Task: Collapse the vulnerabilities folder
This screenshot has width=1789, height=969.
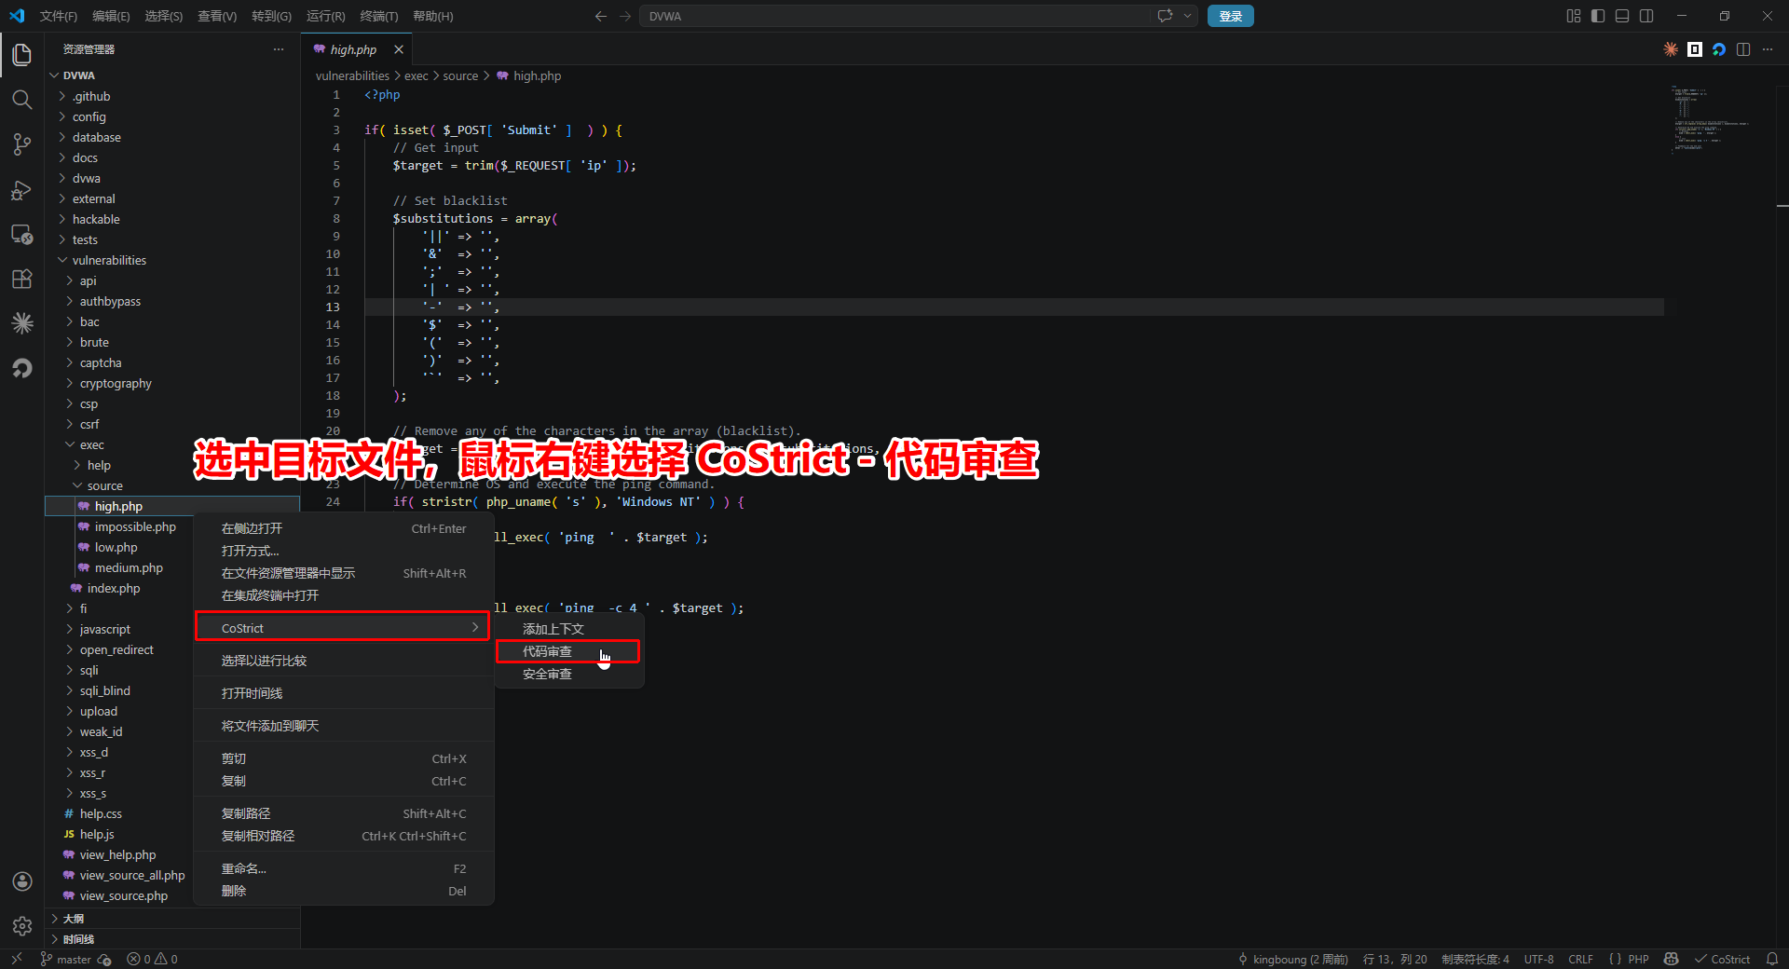Action: (x=109, y=260)
